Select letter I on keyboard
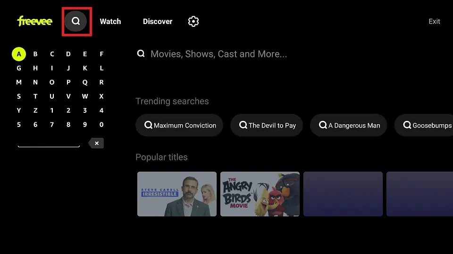Image resolution: width=453 pixels, height=254 pixels. pos(52,68)
